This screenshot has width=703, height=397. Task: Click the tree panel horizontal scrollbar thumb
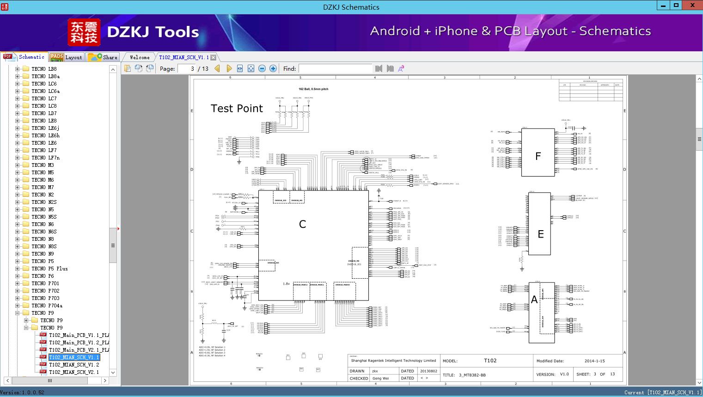click(x=50, y=381)
